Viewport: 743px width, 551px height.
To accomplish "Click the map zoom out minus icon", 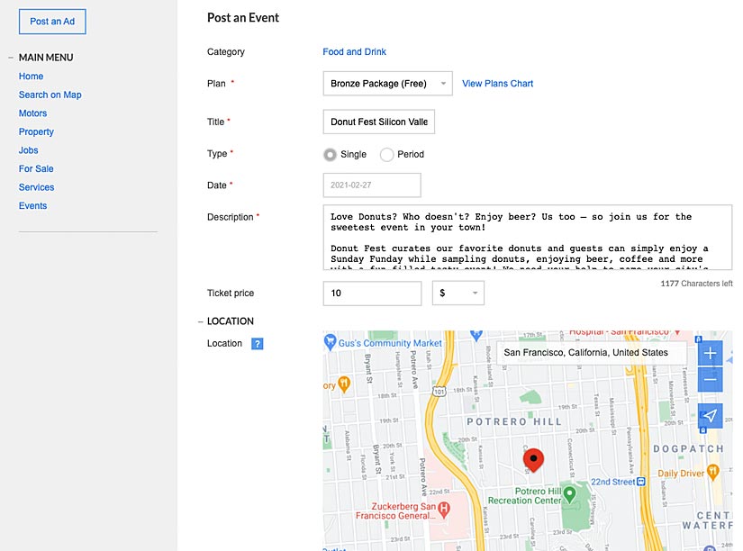I will point(710,379).
